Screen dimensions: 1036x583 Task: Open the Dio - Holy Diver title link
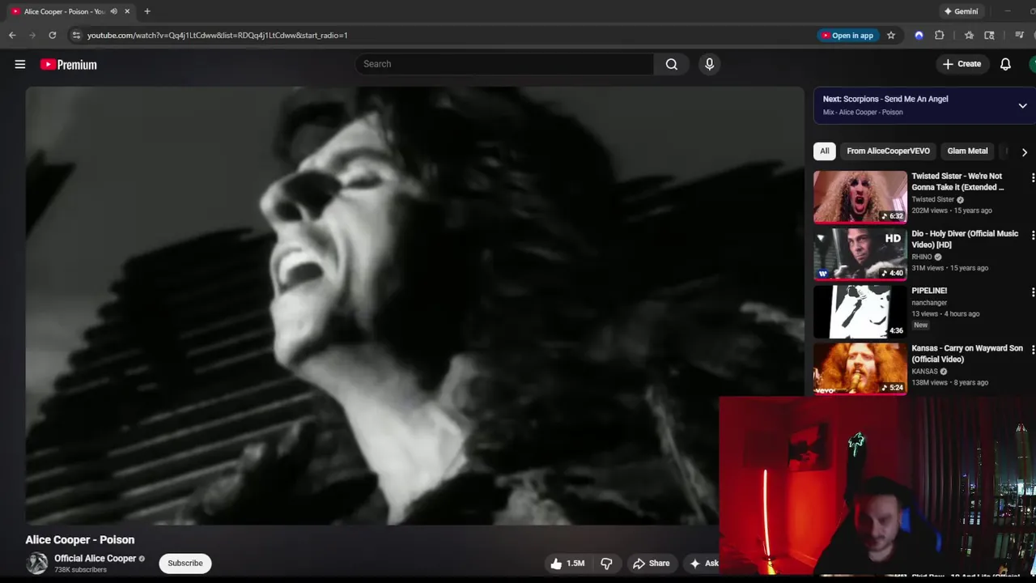coord(965,239)
